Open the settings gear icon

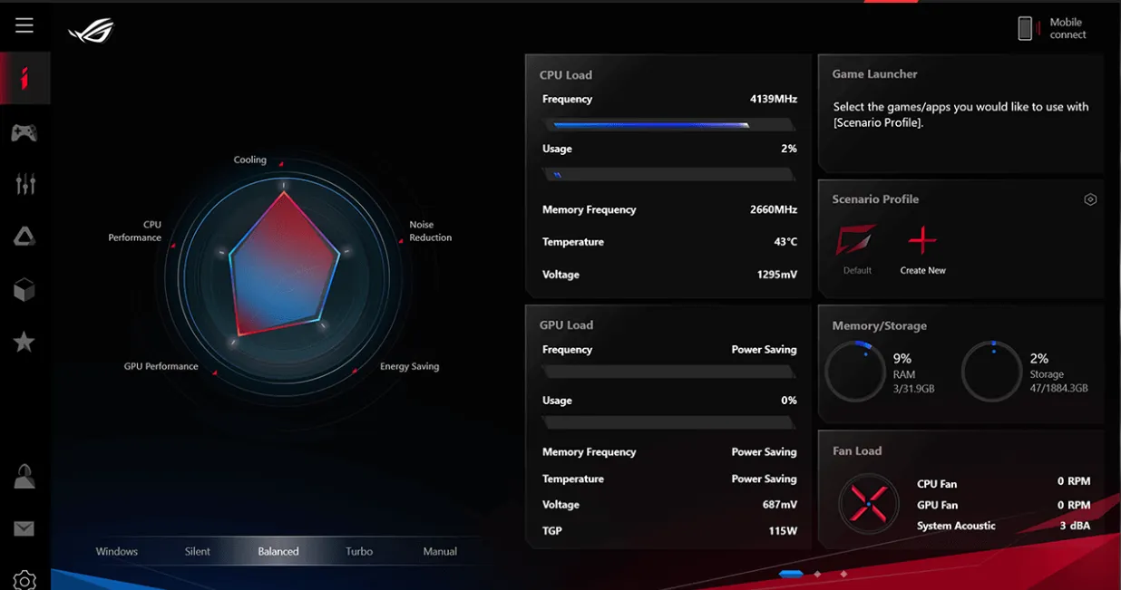tap(24, 580)
